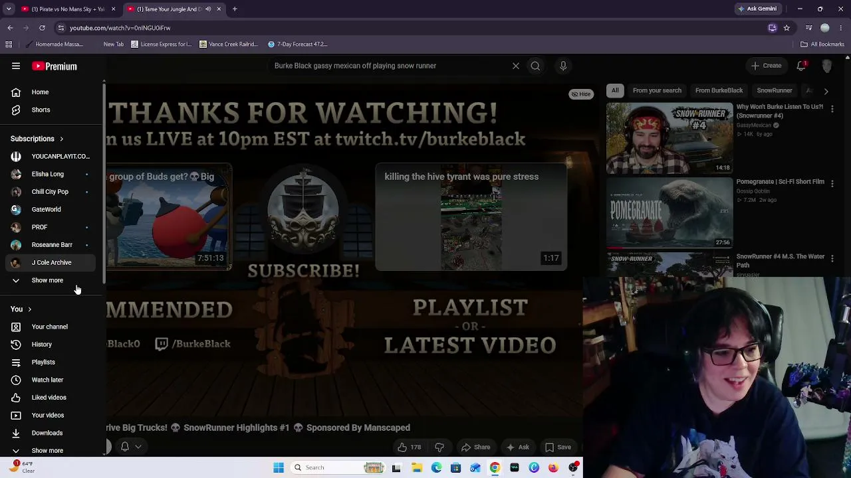This screenshot has height=478, width=851.
Task: Reload the page
Action: coord(42,28)
